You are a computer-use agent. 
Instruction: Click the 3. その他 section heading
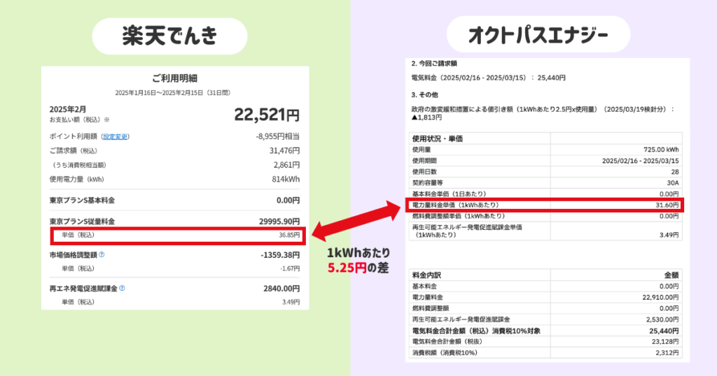(424, 95)
